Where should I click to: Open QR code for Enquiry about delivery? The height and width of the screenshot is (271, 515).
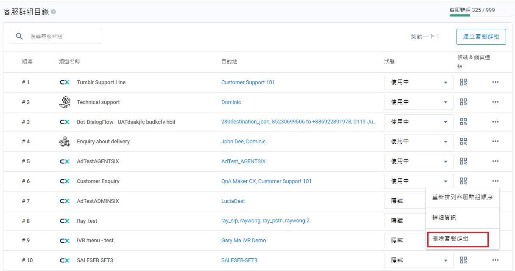(x=463, y=141)
